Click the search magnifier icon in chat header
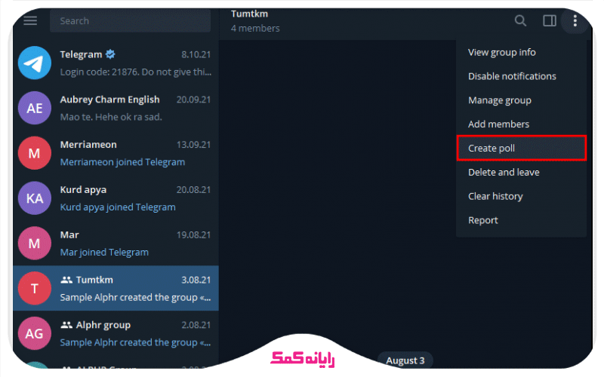The image size is (604, 377). coord(520,20)
